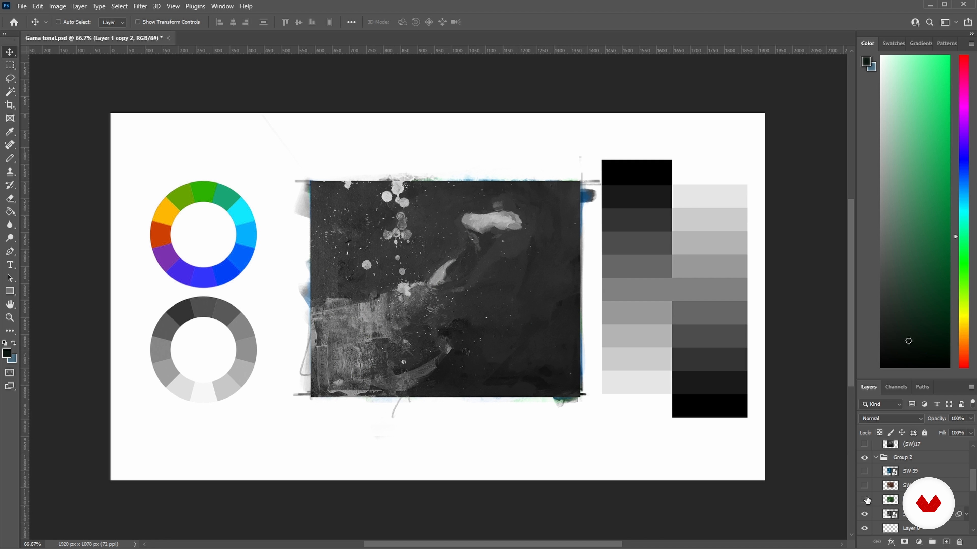This screenshot has height=549, width=977.
Task: Click the foreground color swatch in toolbar
Action: (x=6, y=353)
